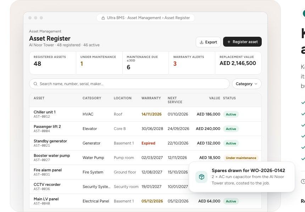Open the Warranty Alerts summary card

point(192,63)
